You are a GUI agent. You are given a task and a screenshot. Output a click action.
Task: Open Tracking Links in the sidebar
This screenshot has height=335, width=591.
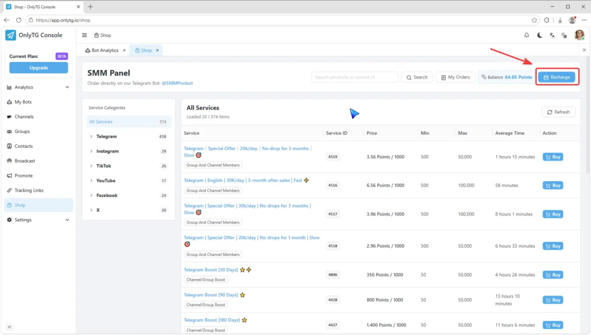pos(38,190)
